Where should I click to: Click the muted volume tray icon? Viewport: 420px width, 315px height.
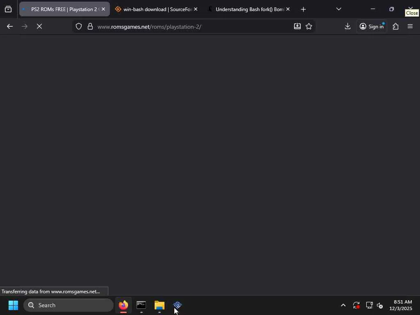(x=380, y=305)
